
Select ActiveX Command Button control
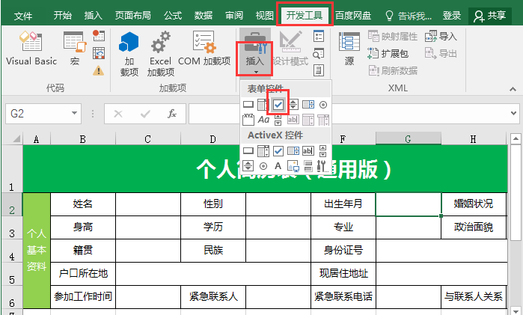tap(248, 151)
